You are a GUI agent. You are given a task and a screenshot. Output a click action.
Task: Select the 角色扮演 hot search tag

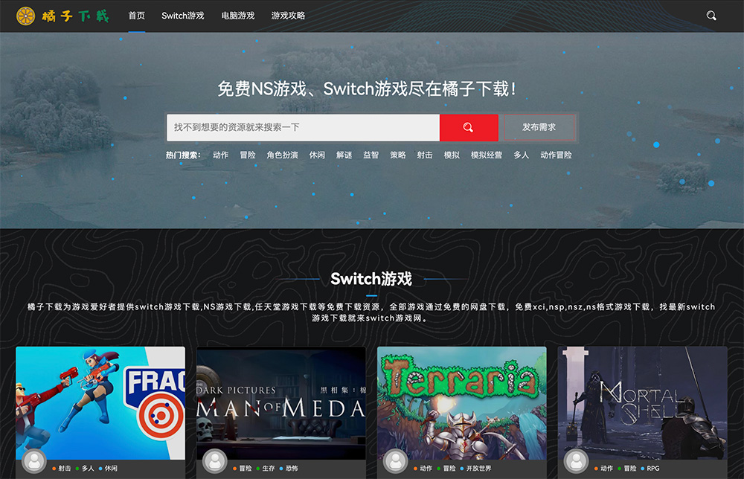click(282, 155)
